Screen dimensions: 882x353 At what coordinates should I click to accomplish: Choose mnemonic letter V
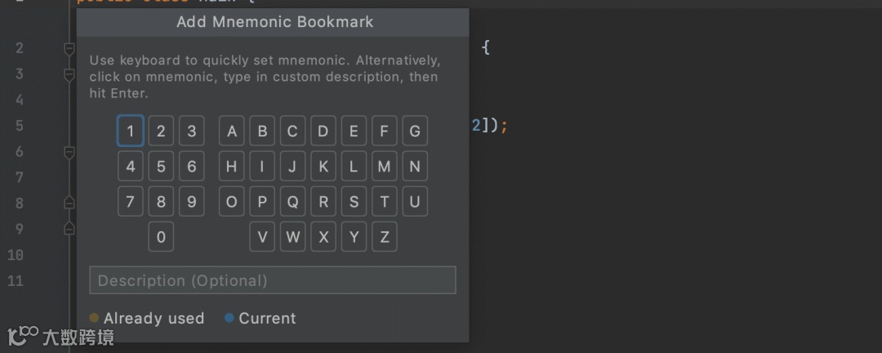click(x=262, y=238)
